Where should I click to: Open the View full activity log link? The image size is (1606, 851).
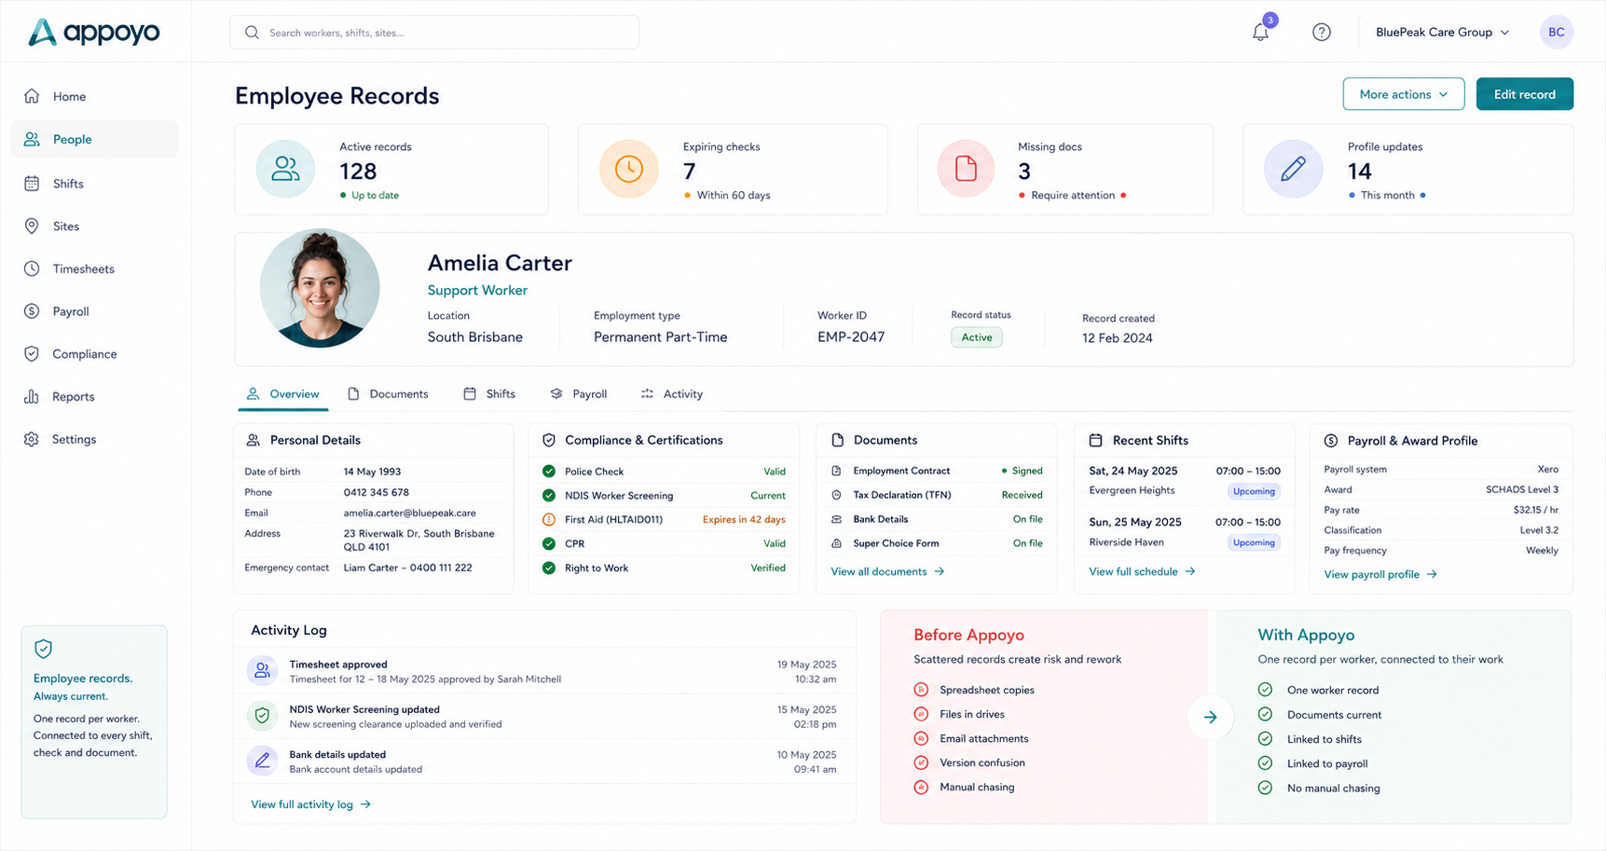point(310,804)
